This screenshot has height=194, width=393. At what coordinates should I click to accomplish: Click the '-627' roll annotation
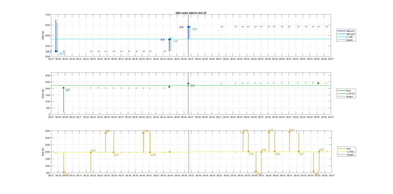pos(301,154)
